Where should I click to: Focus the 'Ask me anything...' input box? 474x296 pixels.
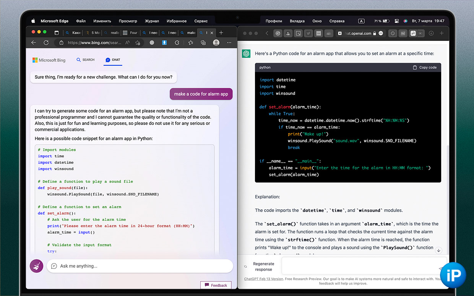coord(140,266)
